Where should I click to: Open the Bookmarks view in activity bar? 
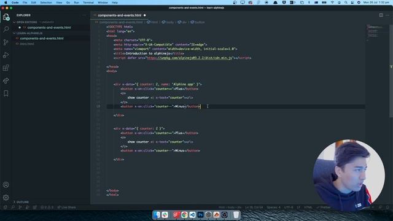6,93
